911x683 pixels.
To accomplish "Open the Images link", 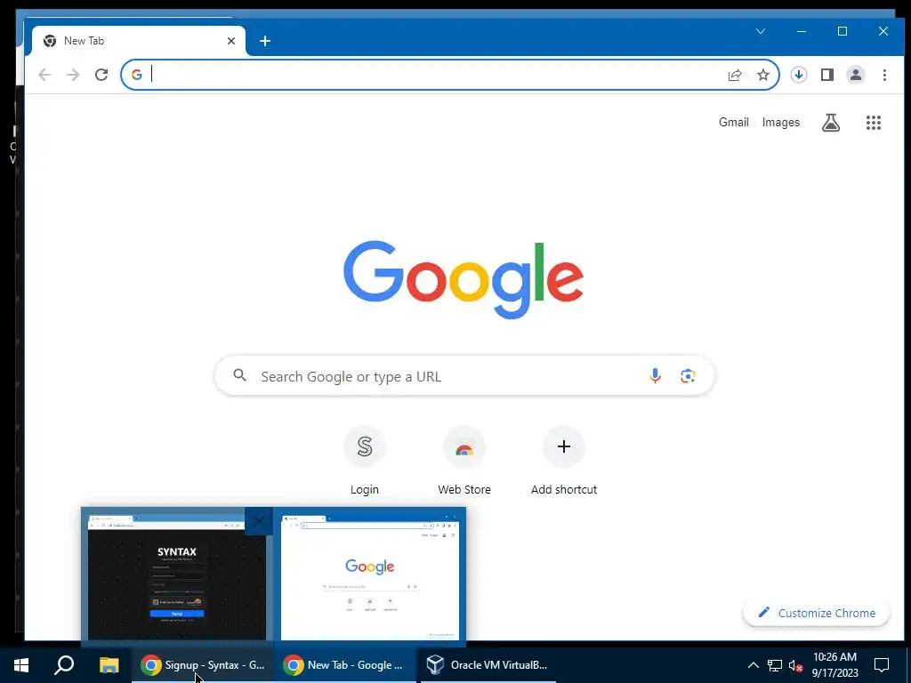I will pyautogui.click(x=780, y=123).
